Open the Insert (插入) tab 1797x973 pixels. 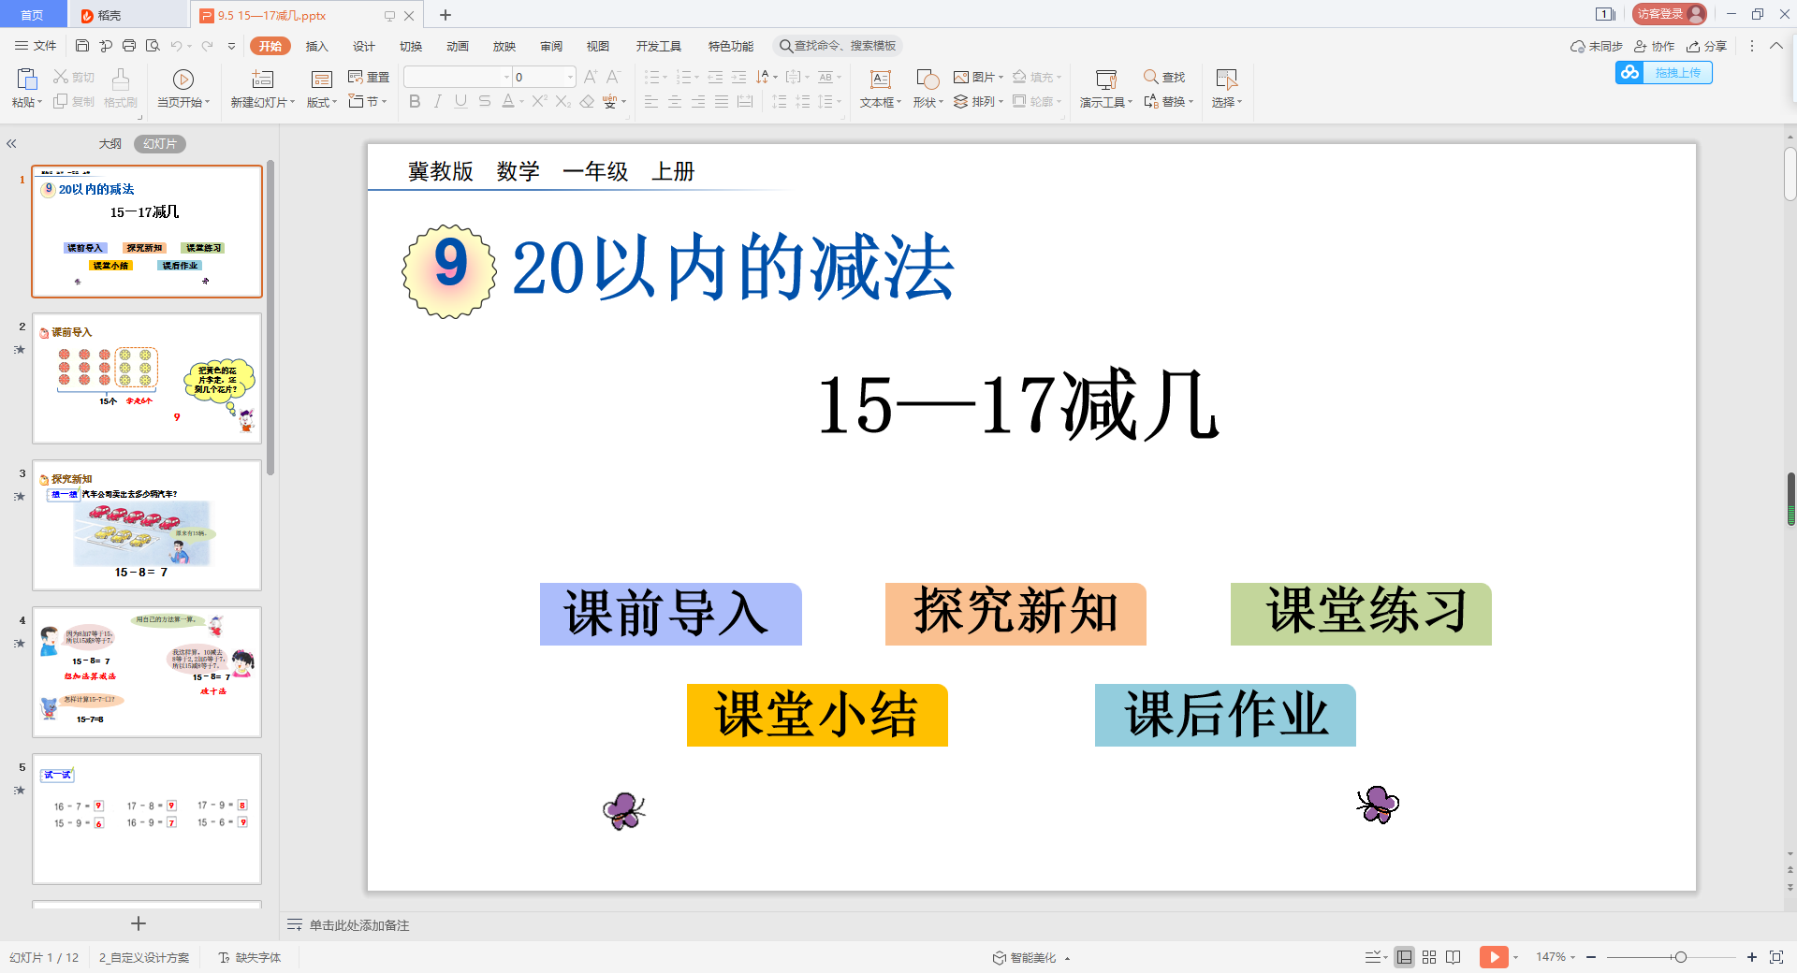click(x=317, y=46)
